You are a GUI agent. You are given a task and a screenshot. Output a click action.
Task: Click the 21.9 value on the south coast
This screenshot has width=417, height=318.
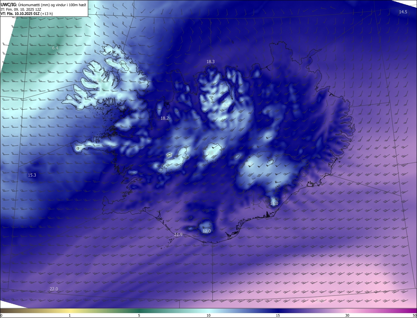pyautogui.click(x=178, y=235)
